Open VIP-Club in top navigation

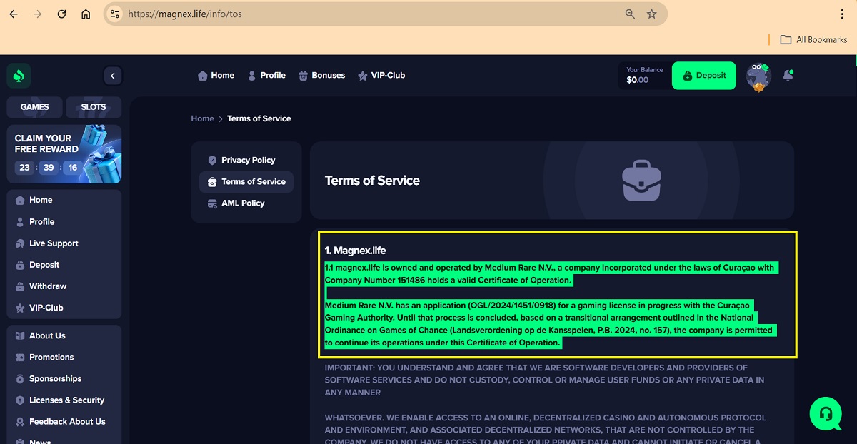[x=381, y=76]
